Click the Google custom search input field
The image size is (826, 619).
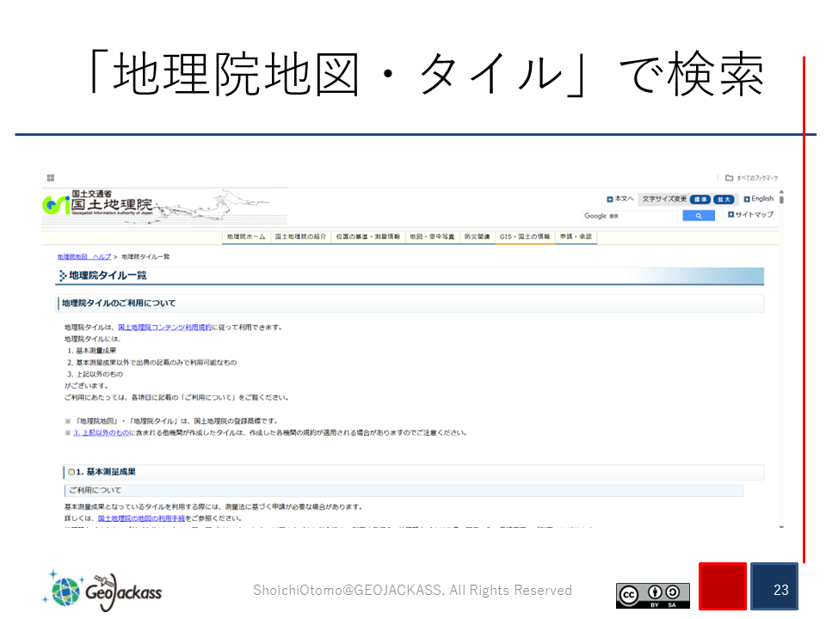pos(632,216)
